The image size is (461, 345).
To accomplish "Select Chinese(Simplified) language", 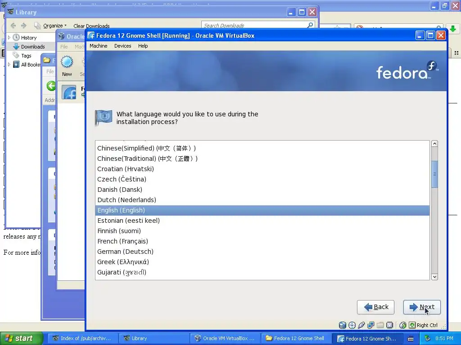I will click(262, 148).
